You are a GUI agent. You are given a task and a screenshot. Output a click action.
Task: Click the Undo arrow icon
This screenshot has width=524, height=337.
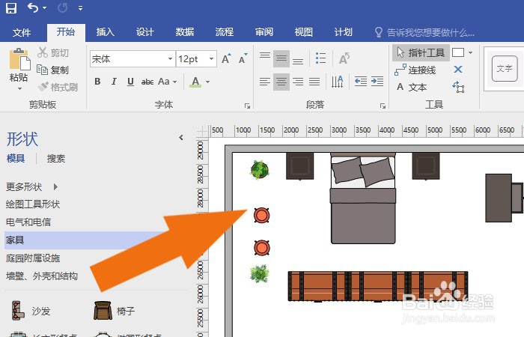point(33,7)
